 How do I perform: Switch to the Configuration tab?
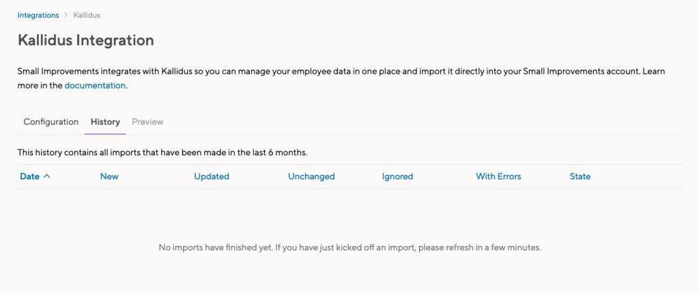point(51,122)
